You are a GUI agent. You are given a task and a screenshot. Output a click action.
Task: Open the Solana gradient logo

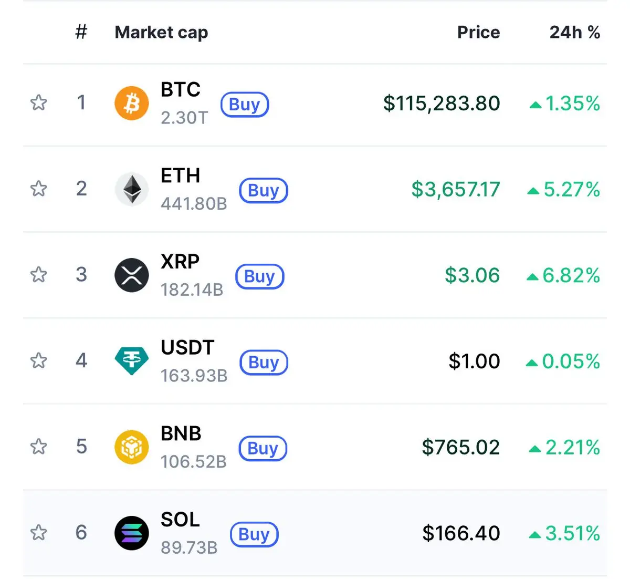click(x=131, y=533)
